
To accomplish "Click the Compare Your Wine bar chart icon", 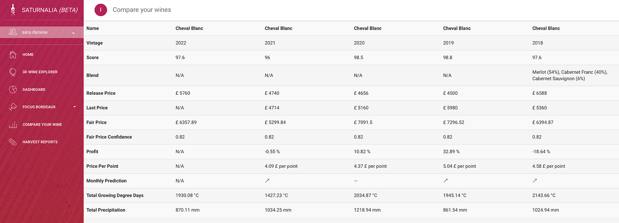I will tap(13, 124).
